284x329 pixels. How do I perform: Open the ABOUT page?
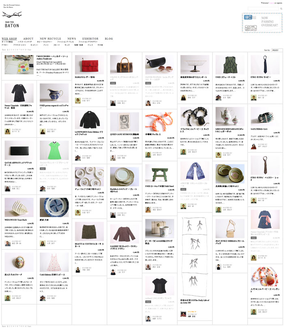coord(28,38)
